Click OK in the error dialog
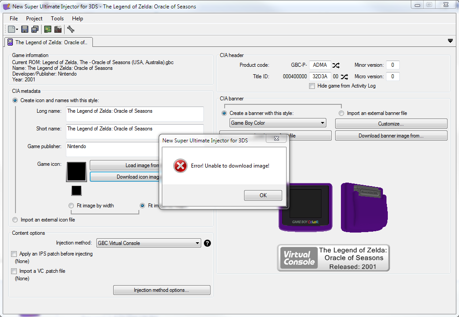Screen dimensions: 459x317 pyautogui.click(x=263, y=195)
